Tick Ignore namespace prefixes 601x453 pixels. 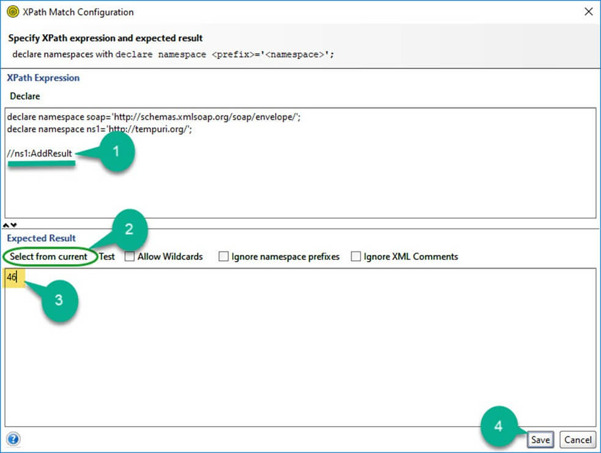pos(224,257)
